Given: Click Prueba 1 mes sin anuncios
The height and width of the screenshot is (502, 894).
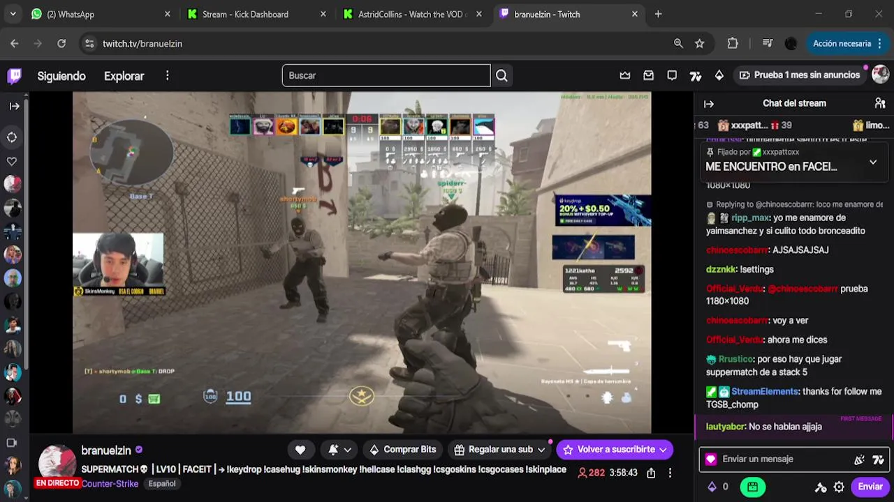Looking at the screenshot, I should [800, 75].
